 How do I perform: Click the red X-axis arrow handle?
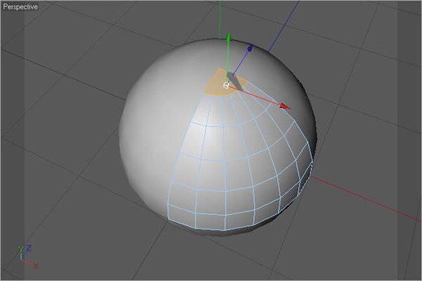(284, 106)
